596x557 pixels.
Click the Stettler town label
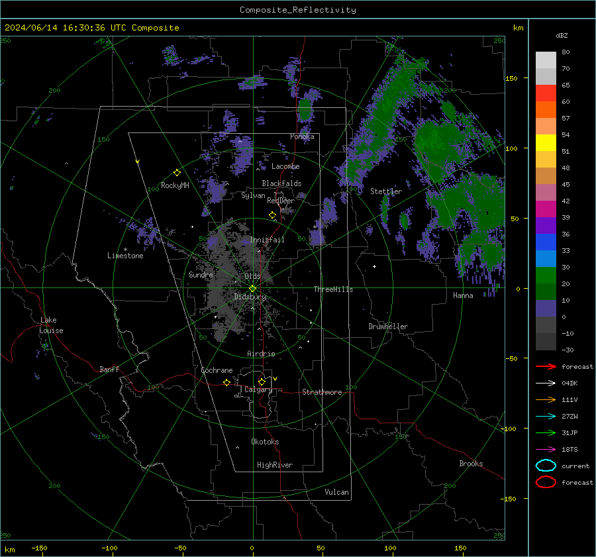386,191
